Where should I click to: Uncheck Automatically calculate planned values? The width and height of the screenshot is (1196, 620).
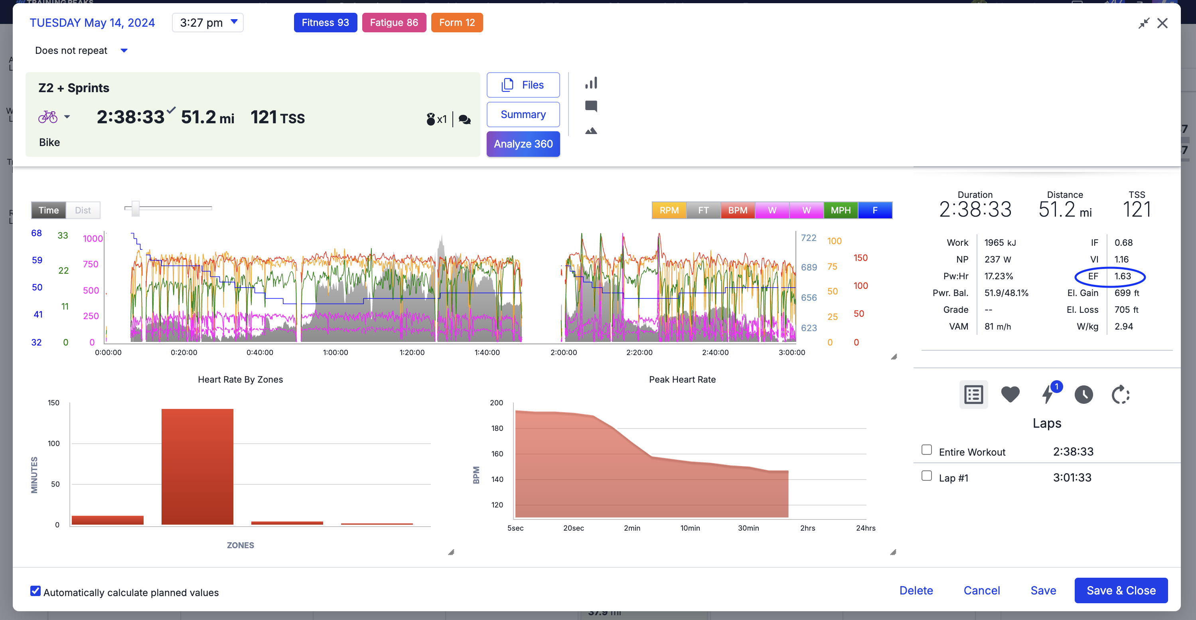(x=35, y=591)
